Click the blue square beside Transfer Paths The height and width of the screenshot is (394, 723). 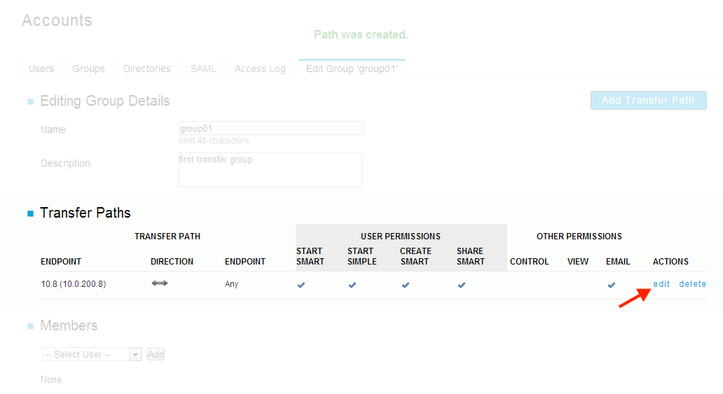click(x=30, y=213)
